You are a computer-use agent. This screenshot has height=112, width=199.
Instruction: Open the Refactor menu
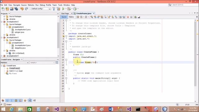[31, 5]
